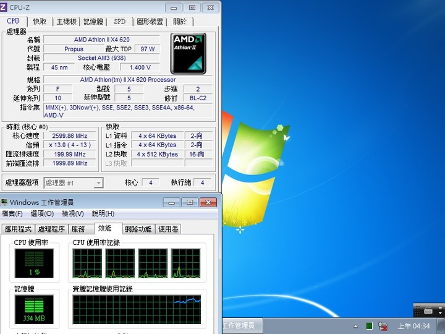445x334 pixels.
Task: Switch to the 應用程式 applications tab
Action: pos(18,229)
